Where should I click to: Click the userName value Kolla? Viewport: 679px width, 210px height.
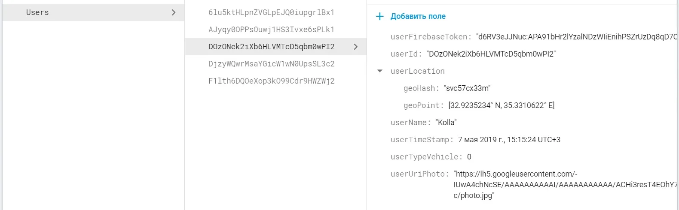pos(446,123)
